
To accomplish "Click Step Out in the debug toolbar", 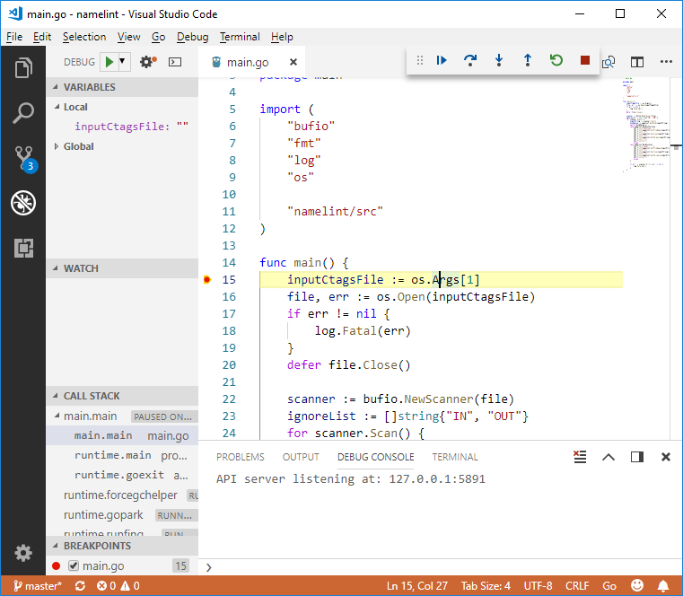I will click(x=528, y=60).
